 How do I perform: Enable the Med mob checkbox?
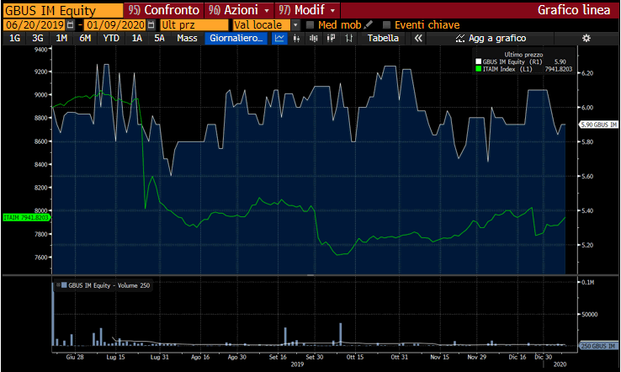click(x=310, y=25)
